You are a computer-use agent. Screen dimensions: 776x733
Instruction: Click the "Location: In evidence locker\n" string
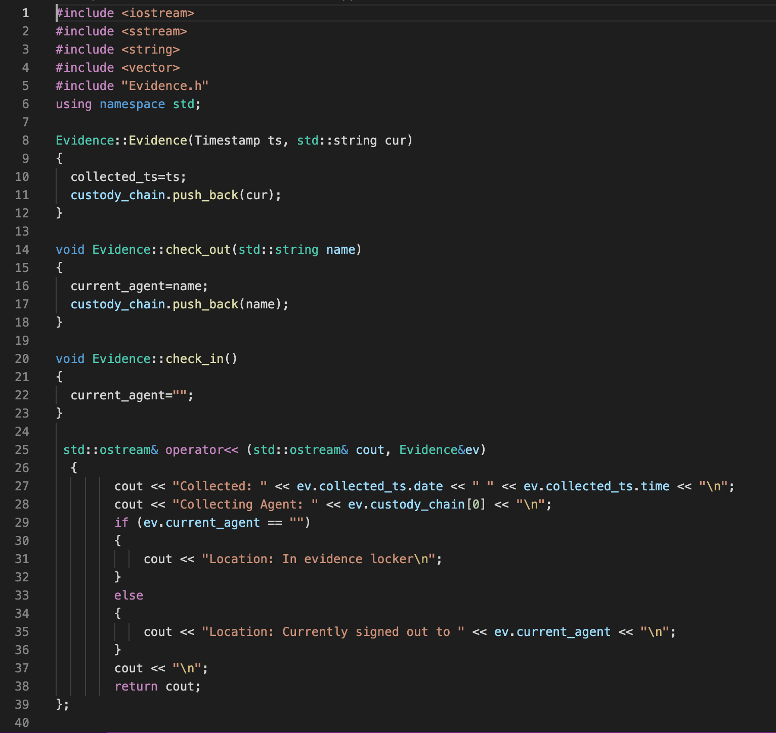[319, 559]
